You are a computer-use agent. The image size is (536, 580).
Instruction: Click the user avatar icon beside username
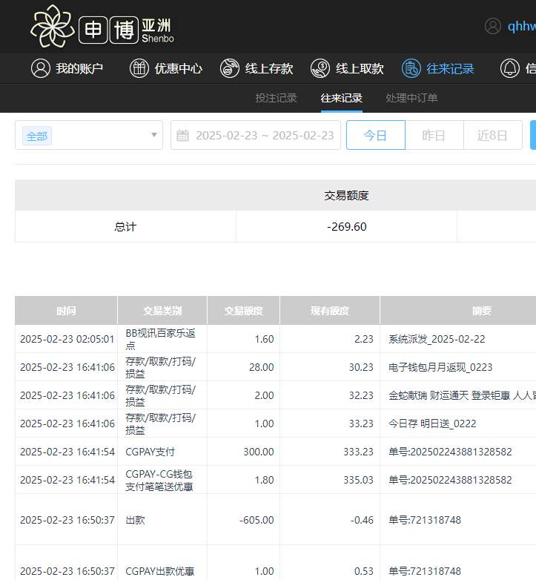point(493,26)
